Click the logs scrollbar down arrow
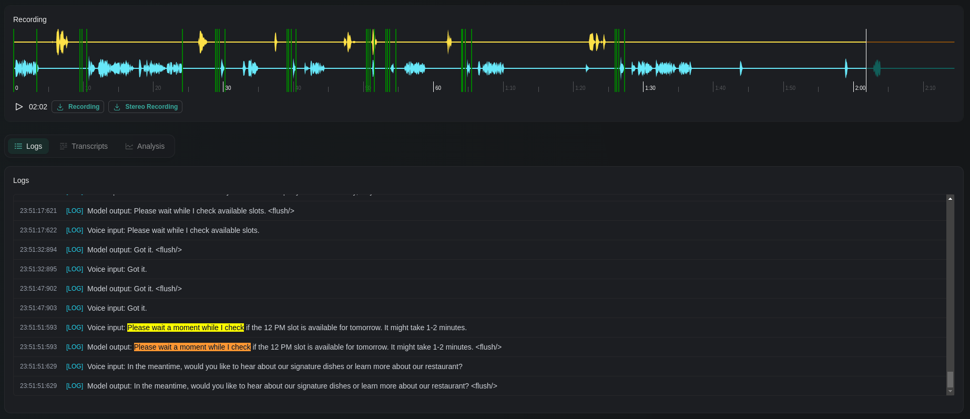The image size is (970, 419). pos(950,392)
